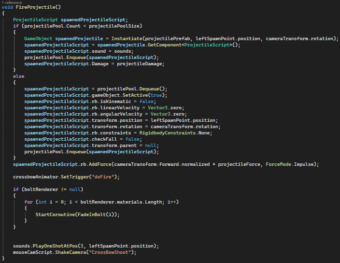This screenshot has height=263, width=340.
Task: Click the "1 reference" CodeLens link
Action: 12,2
